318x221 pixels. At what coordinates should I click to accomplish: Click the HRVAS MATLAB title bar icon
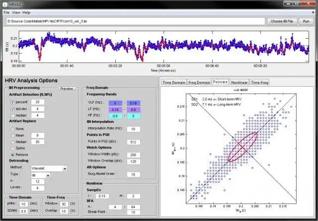coord(5,4)
